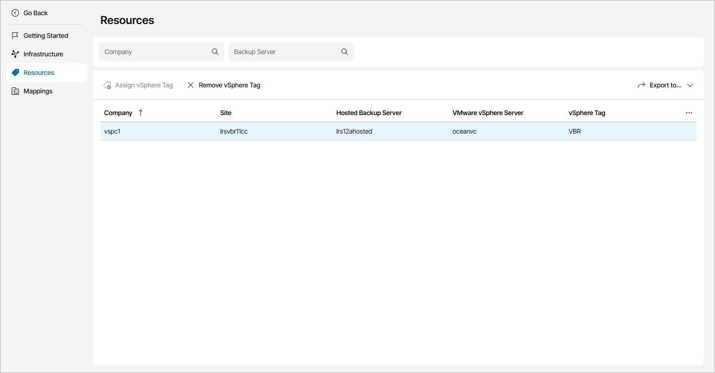Click the Company column header
This screenshot has height=373, width=715.
(118, 113)
